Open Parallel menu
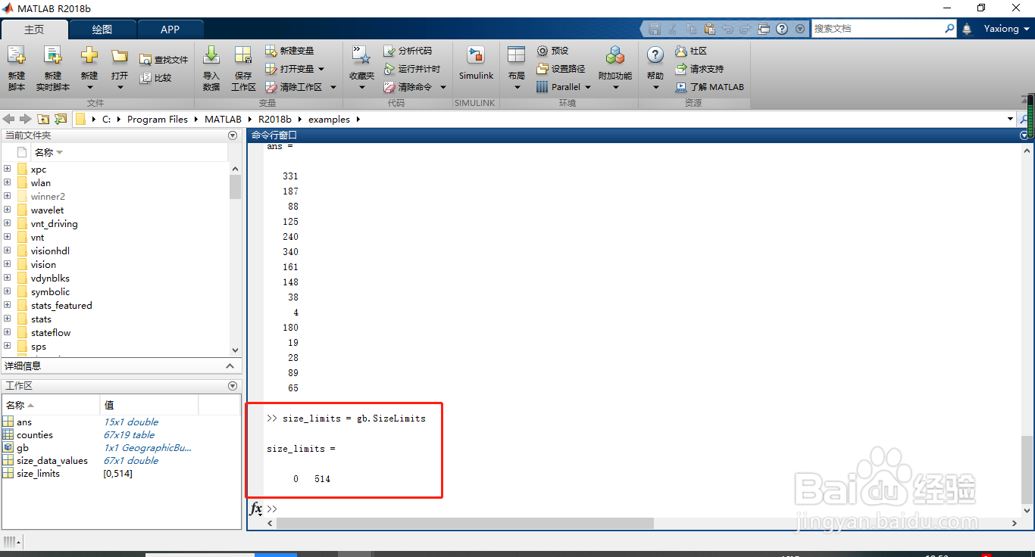1035x557 pixels. coord(563,87)
